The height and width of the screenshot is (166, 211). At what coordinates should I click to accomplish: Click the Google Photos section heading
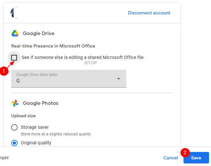point(41,103)
